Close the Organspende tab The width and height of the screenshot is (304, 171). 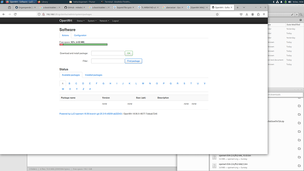(x=35, y=7)
